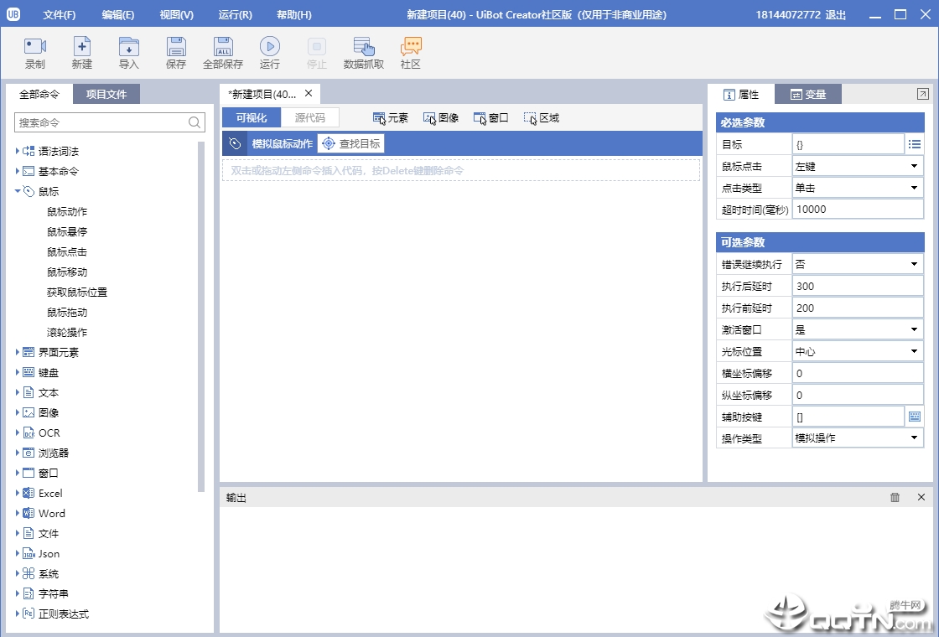The width and height of the screenshot is (939, 637).
Task: Switch to 源代码 view
Action: click(309, 118)
